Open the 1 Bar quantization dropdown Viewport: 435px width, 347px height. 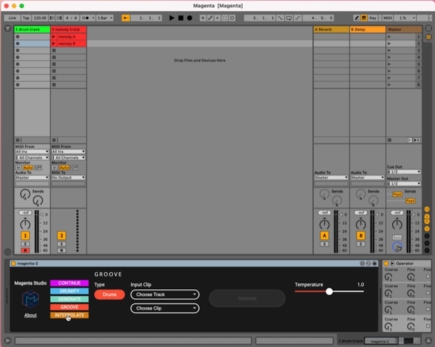tap(105, 18)
